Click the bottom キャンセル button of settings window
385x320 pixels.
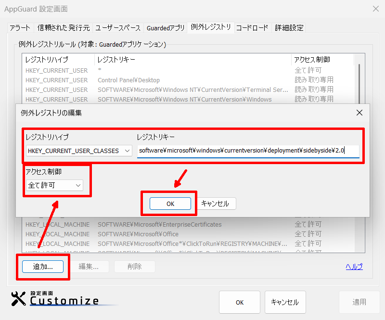285,302
